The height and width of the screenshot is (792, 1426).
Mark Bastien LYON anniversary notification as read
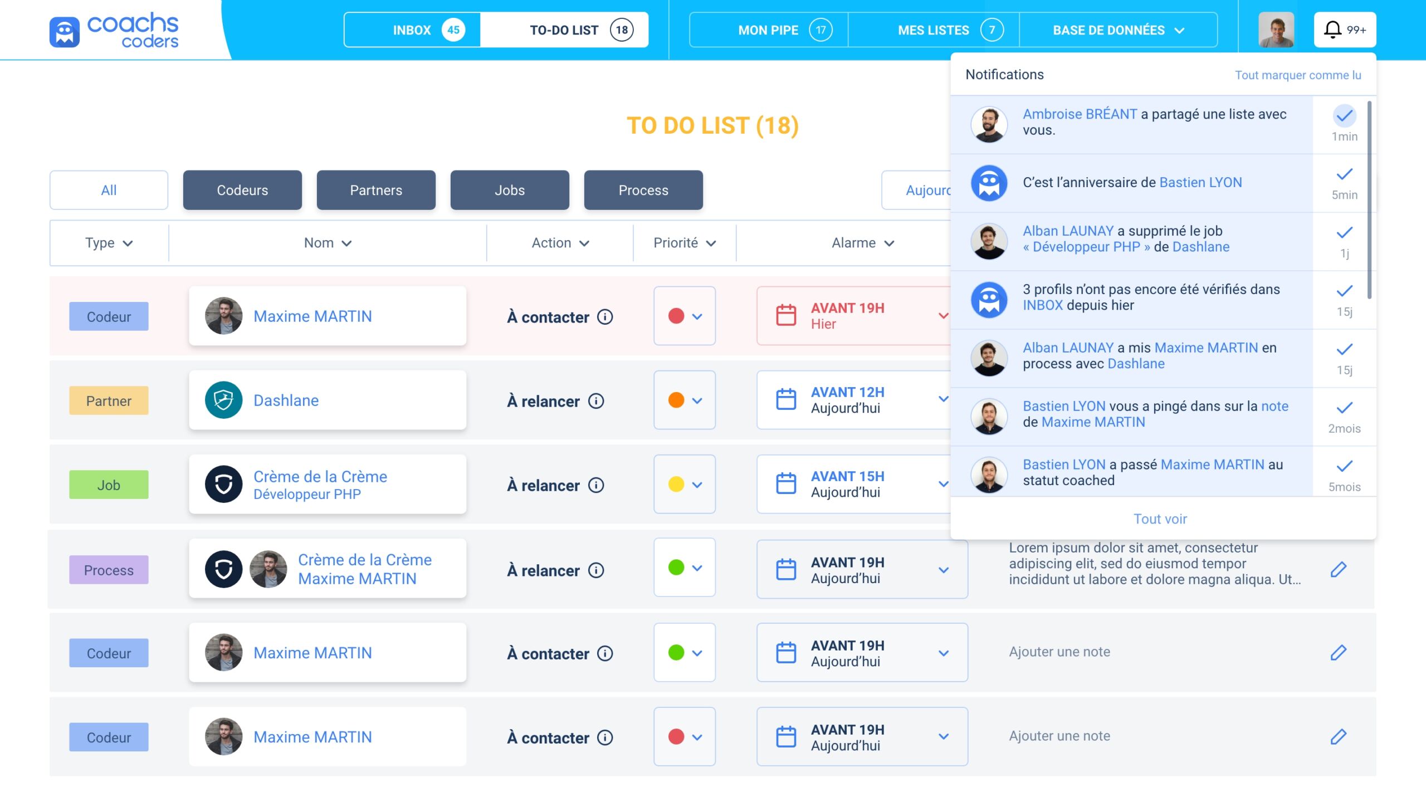(x=1344, y=174)
